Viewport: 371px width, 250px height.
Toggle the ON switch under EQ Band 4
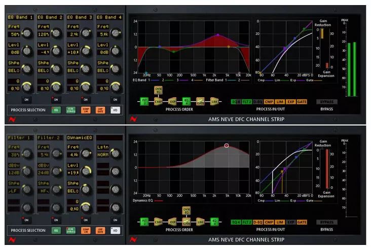[x=115, y=100]
